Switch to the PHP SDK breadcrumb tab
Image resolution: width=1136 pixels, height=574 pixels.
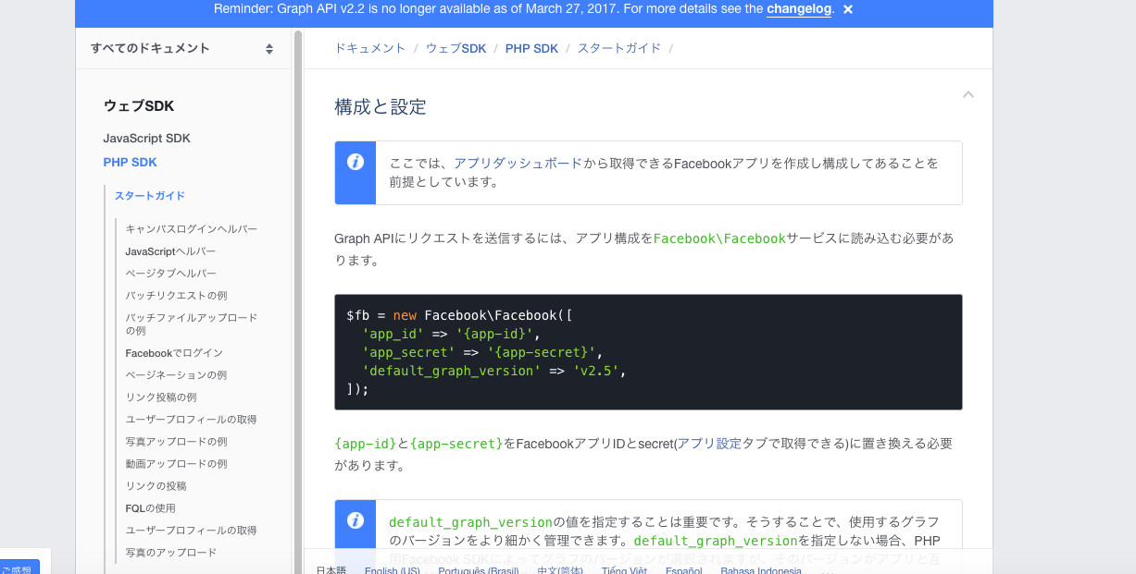531,48
